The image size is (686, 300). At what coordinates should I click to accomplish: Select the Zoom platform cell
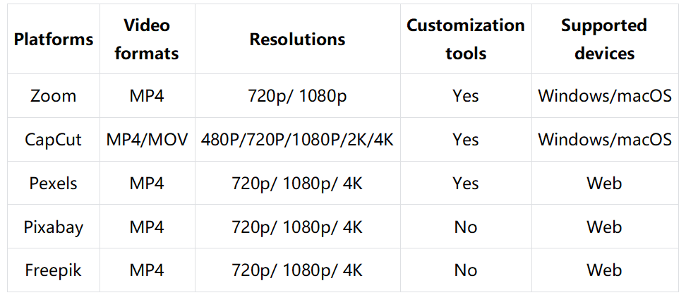coord(54,96)
